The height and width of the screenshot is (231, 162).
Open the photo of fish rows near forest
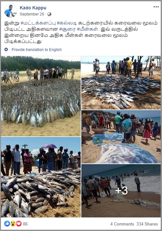click(41, 96)
